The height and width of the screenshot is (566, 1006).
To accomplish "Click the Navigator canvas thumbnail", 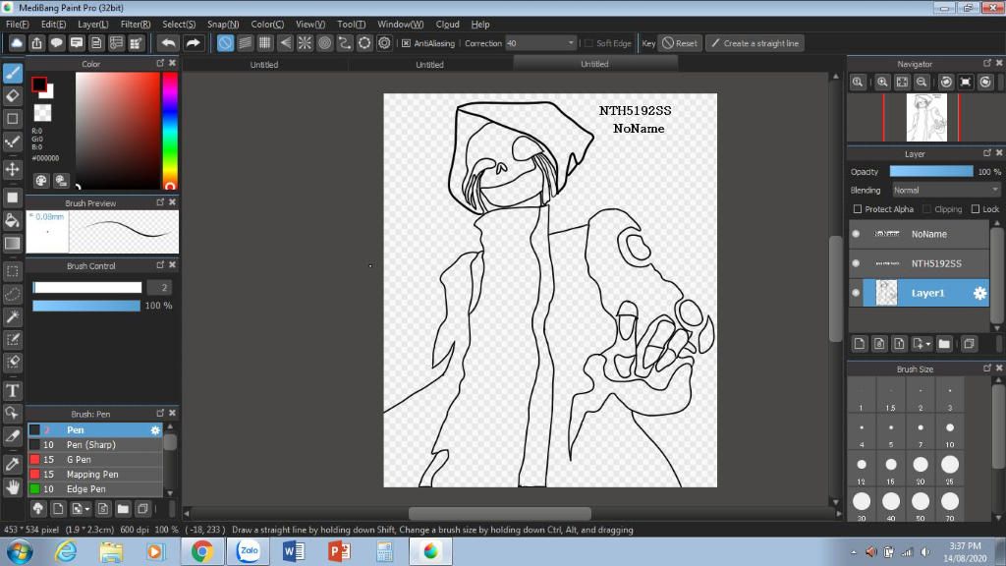I will [926, 118].
